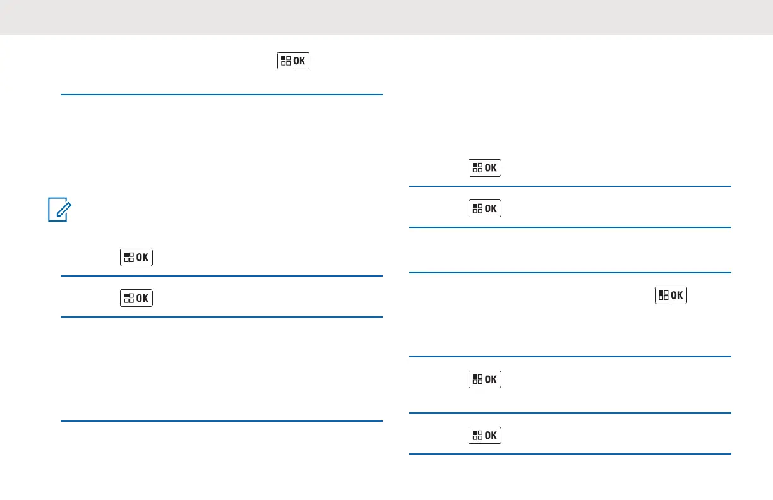This screenshot has width=773, height=500.
Task: Select the first OK button below the note icon
Action: (136, 257)
